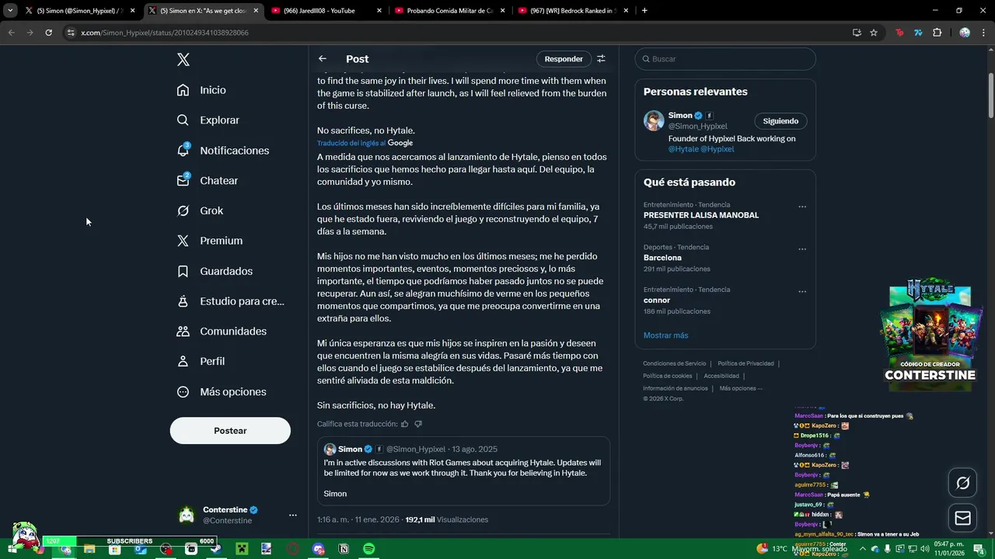This screenshot has height=559, width=995.
Task: Click the Postear button
Action: (x=230, y=431)
